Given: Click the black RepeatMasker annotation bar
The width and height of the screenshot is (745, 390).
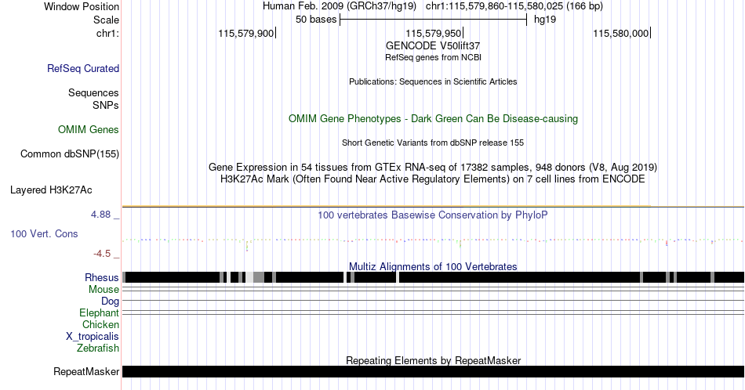Looking at the screenshot, I should 434,371.
